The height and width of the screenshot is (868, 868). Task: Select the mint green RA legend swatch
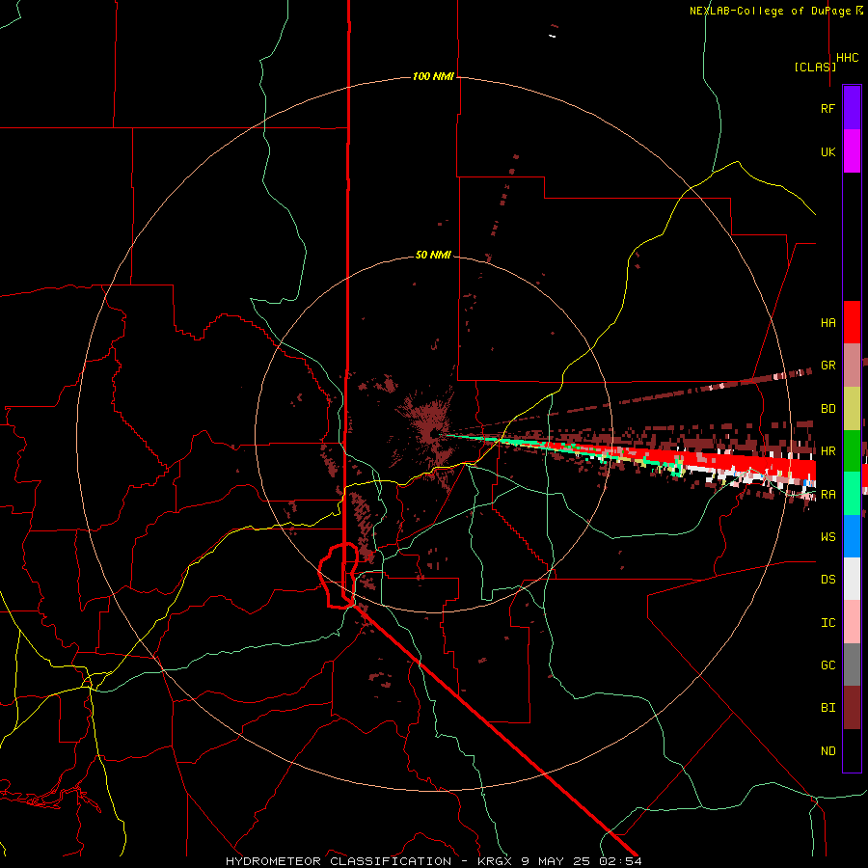(x=852, y=494)
